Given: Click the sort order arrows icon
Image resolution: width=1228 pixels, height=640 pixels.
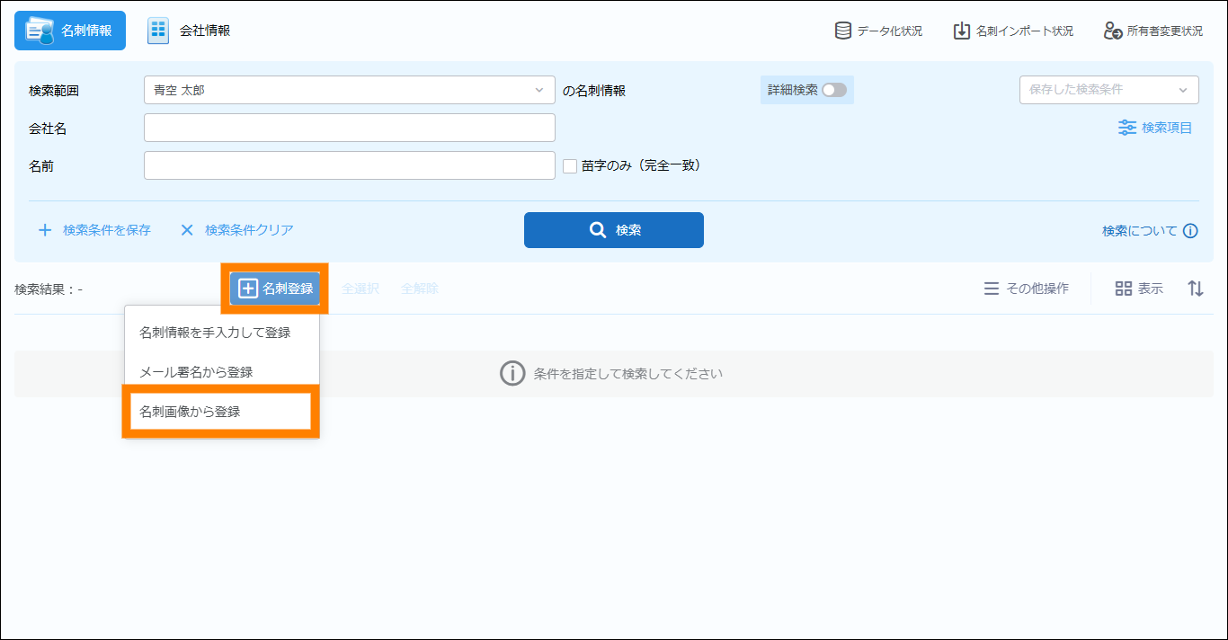Looking at the screenshot, I should coord(1195,289).
